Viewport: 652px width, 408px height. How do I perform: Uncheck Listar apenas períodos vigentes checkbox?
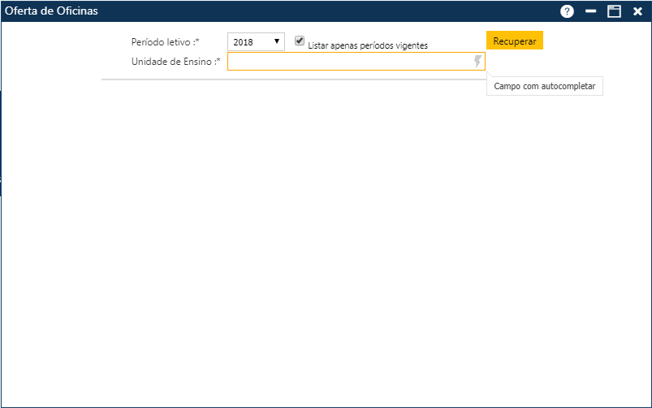click(x=300, y=41)
